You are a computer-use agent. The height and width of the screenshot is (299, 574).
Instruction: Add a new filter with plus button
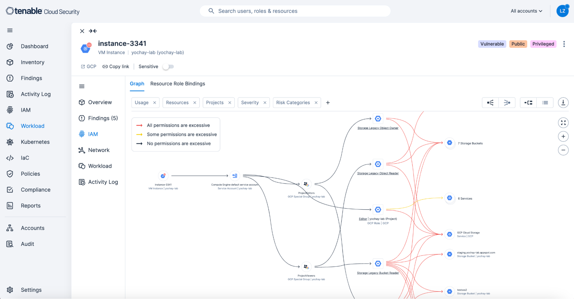point(328,103)
